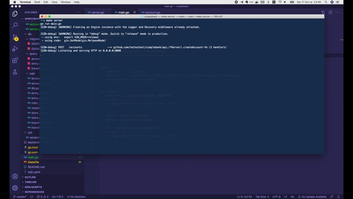Open the Extensions view
Image resolution: width=353 pixels, height=199 pixels.
point(15,60)
